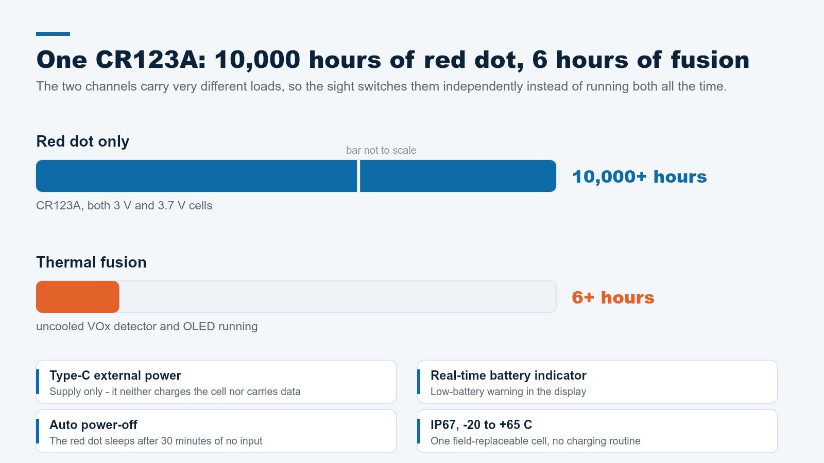Screen dimensions: 824x463
Task: Select the '10,000+ hours' value
Action: (x=639, y=177)
